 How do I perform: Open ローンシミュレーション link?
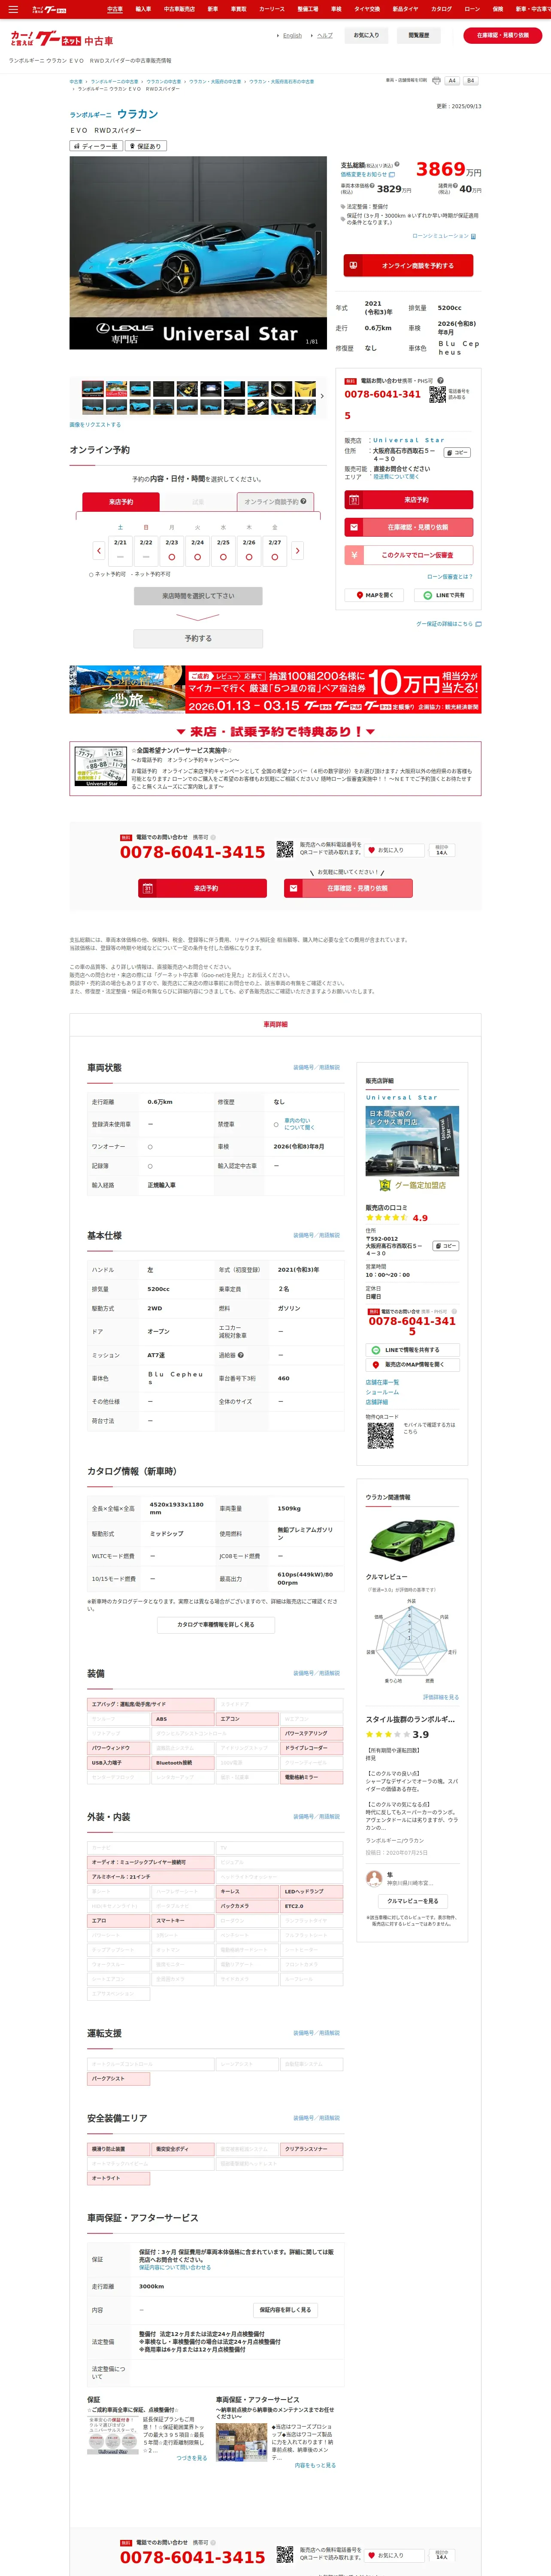[444, 236]
